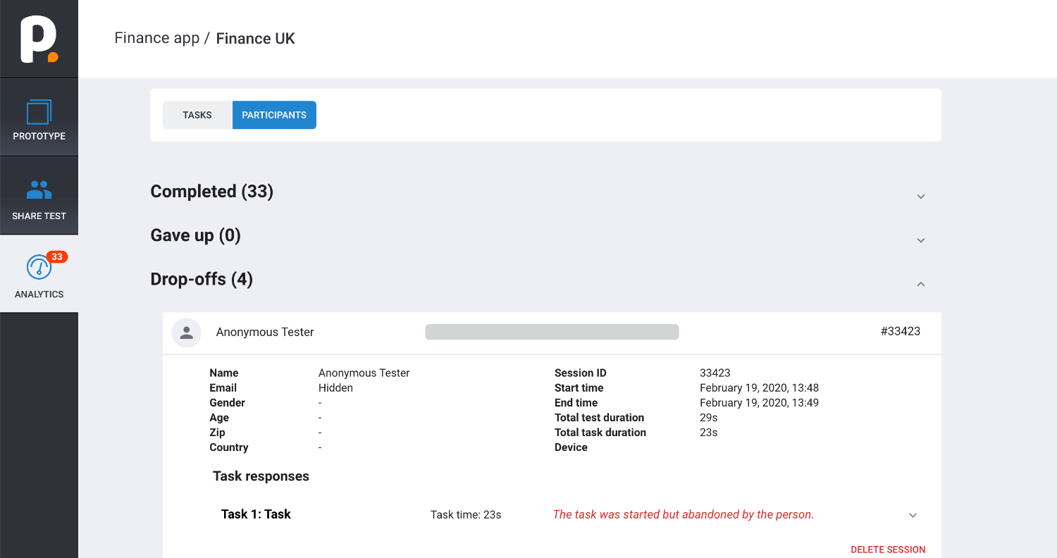This screenshot has height=558, width=1057.
Task: Select the Participants tab
Action: (274, 115)
